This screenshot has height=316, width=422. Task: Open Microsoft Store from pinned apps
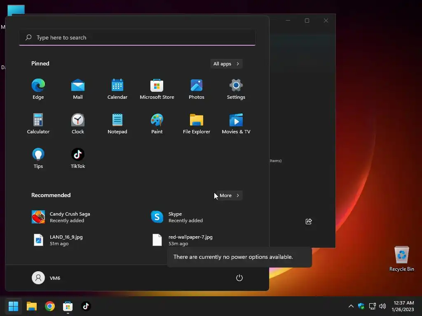click(157, 89)
